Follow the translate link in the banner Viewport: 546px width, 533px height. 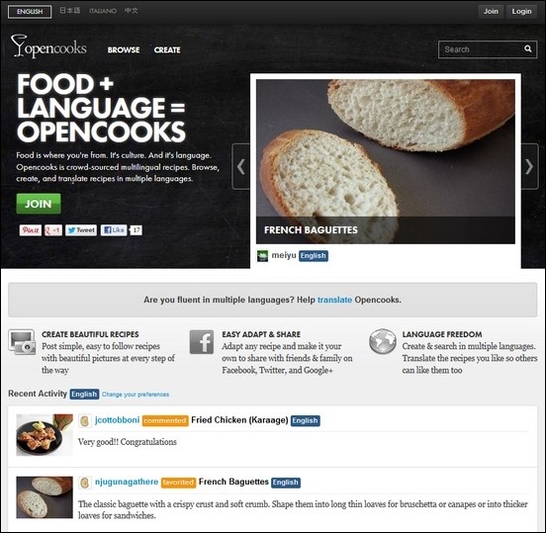click(334, 300)
